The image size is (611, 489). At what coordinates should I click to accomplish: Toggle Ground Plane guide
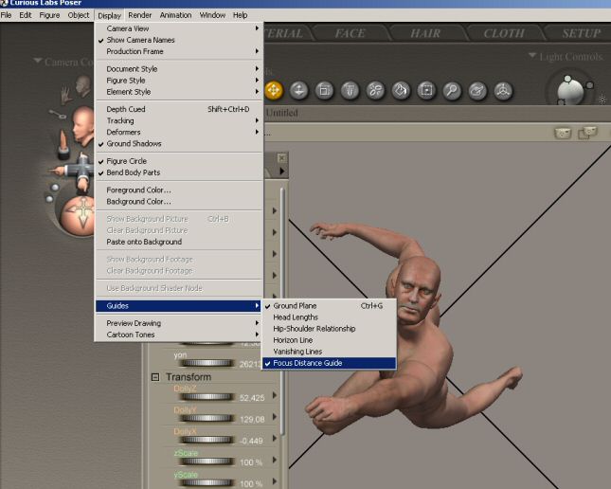[330, 306]
